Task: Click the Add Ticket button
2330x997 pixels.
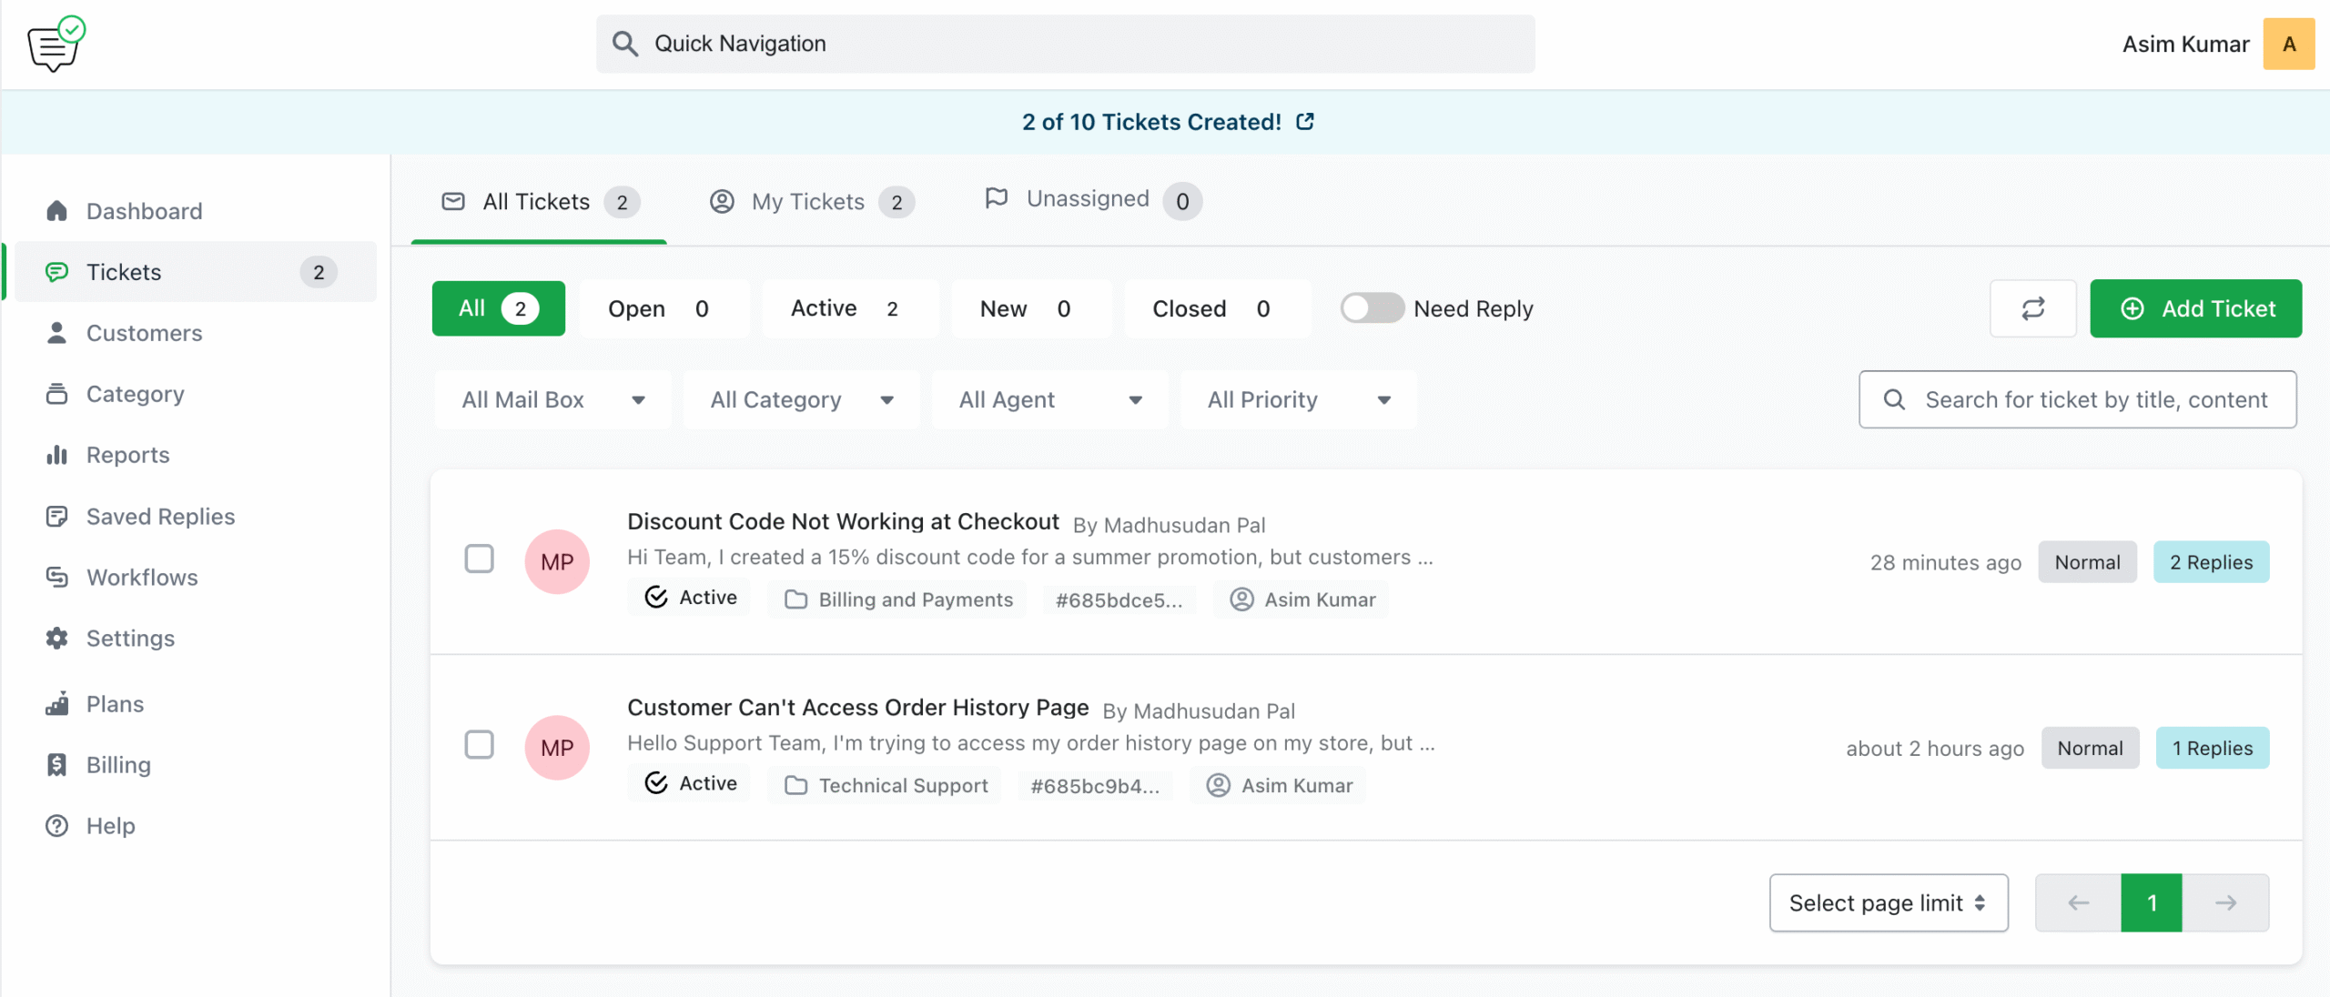Action: (2195, 308)
